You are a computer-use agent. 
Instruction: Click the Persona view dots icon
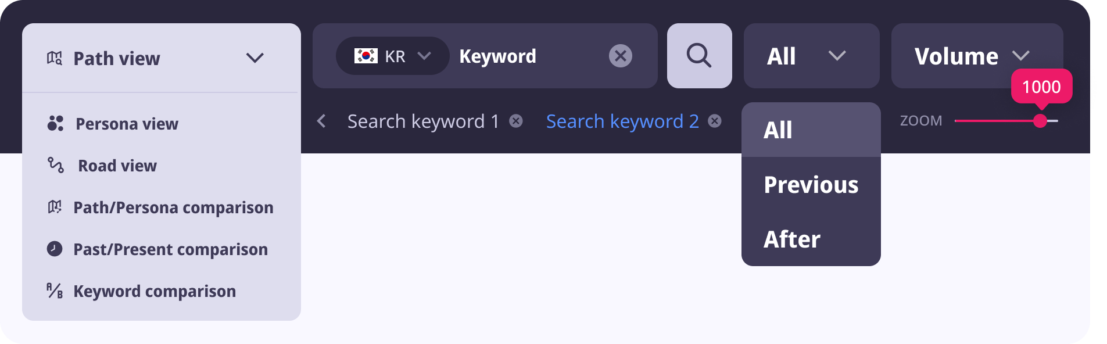(55, 123)
